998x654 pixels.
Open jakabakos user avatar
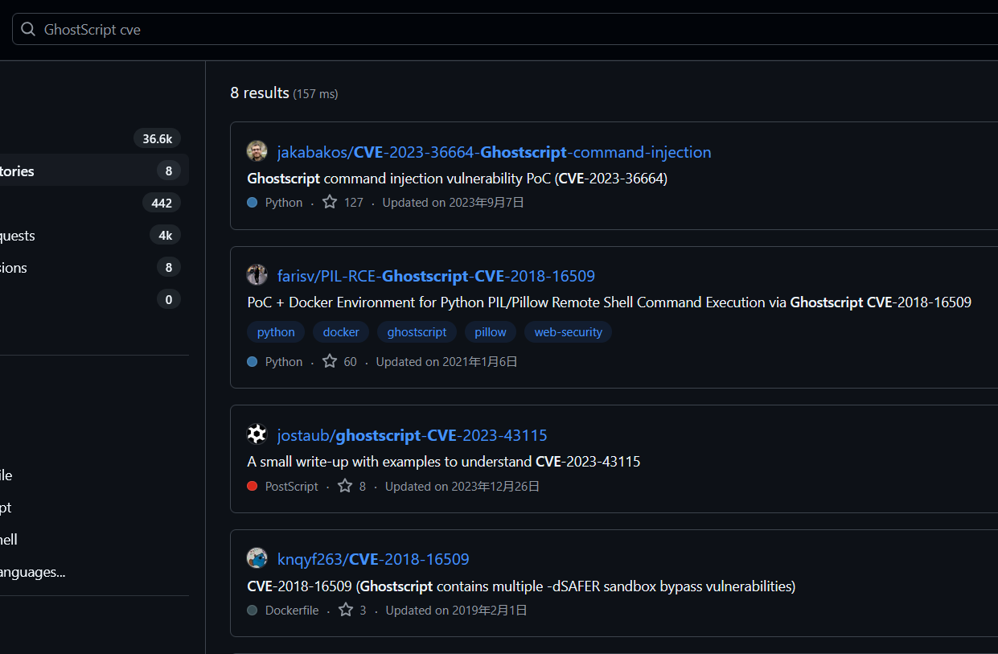[x=257, y=151]
